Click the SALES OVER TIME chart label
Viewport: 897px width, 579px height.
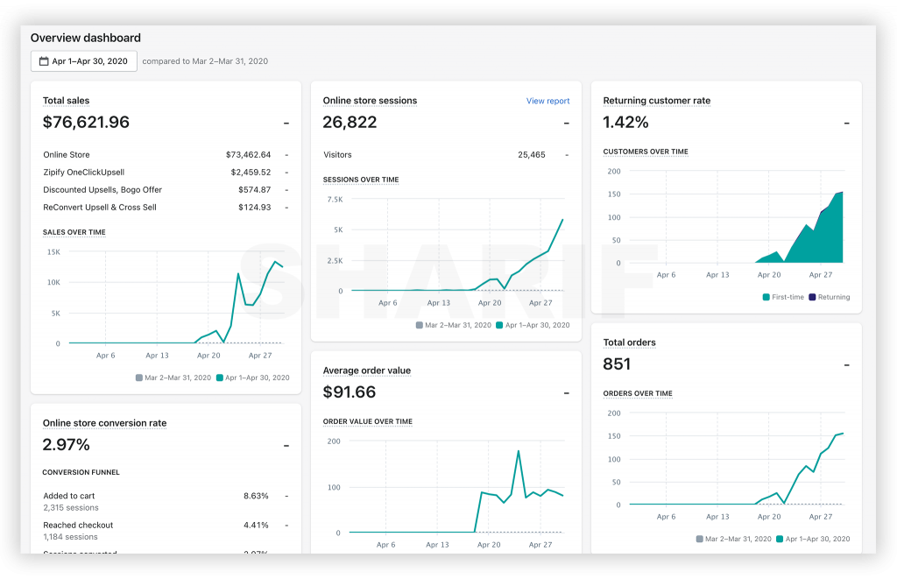tap(74, 232)
